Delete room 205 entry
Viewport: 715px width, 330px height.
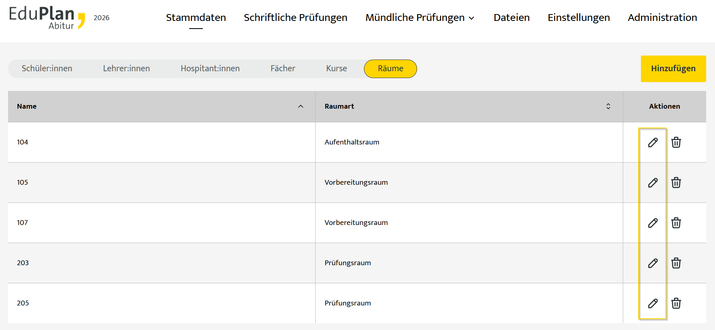pyautogui.click(x=676, y=303)
